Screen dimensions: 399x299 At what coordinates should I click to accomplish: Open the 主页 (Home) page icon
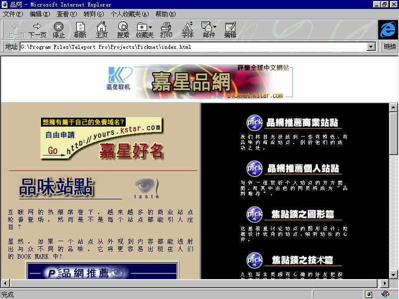pyautogui.click(x=102, y=28)
